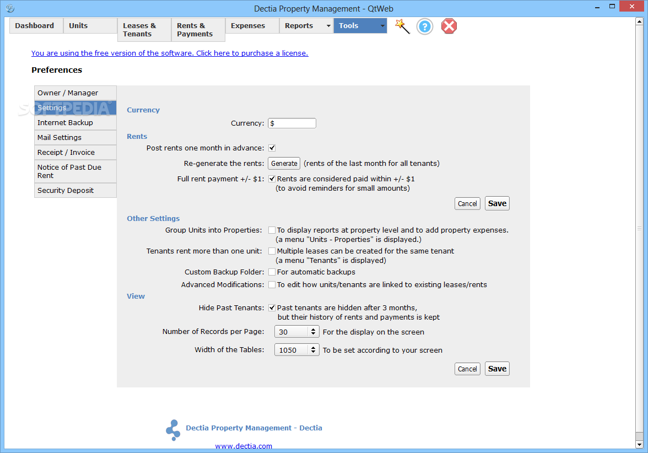
Task: Click Cancel in the Rents section
Action: [x=467, y=204]
